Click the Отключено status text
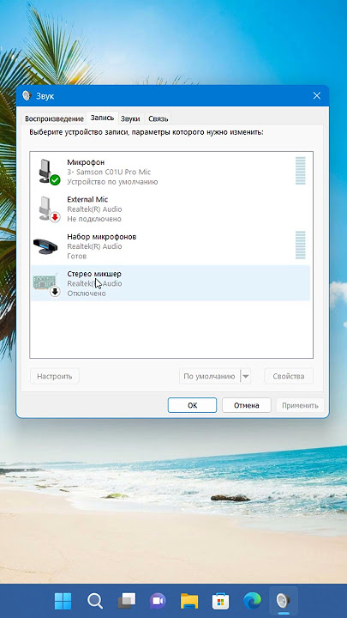The width and height of the screenshot is (347, 618). [x=87, y=294]
